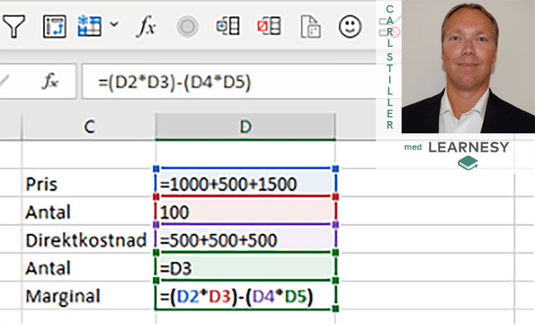Select column C header

[x=89, y=127]
